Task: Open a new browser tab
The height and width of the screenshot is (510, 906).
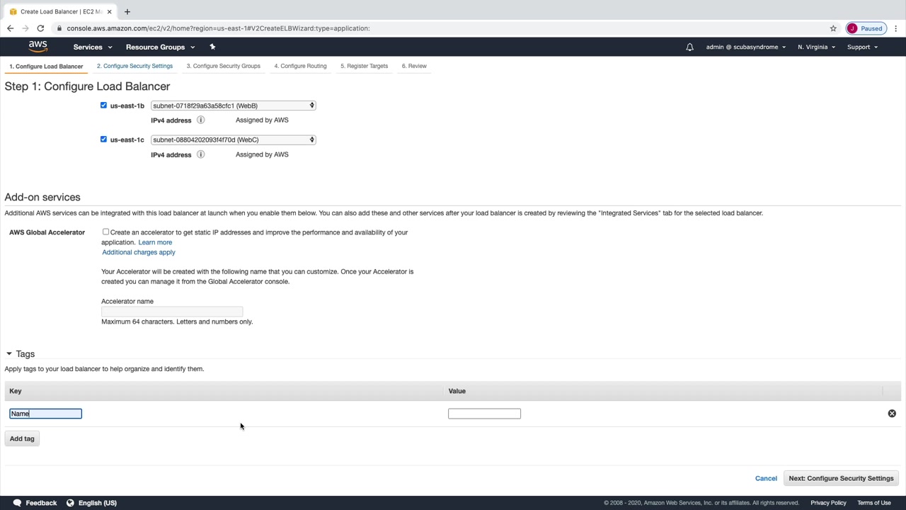Action: (127, 11)
